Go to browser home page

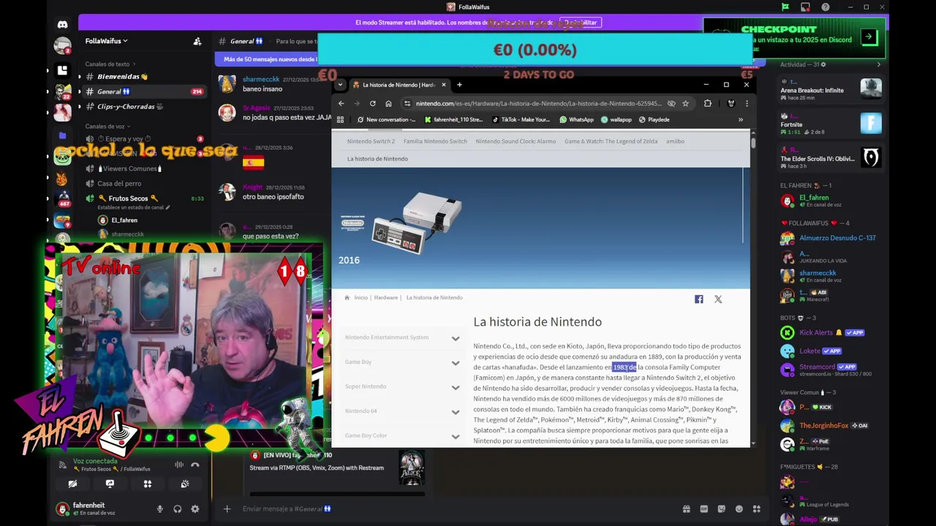click(388, 104)
